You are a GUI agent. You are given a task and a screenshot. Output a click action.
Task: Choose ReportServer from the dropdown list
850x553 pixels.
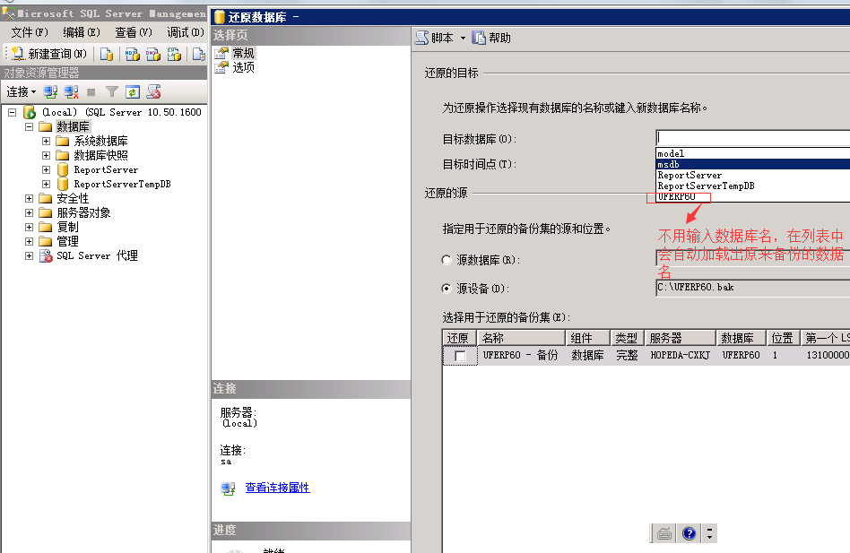coord(753,175)
